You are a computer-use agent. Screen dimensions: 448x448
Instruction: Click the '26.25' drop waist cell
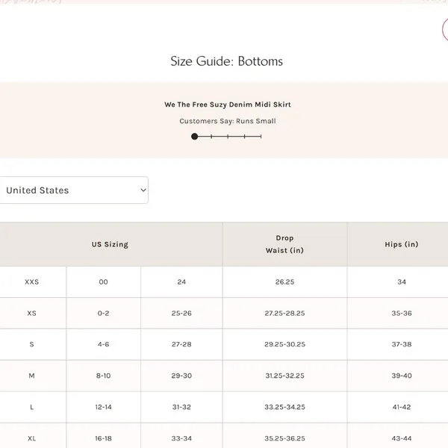pos(285,282)
